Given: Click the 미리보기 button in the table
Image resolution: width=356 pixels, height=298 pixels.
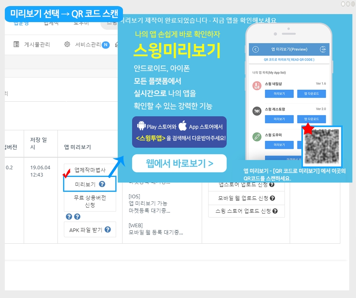Looking at the screenshot, I should 90,184.
